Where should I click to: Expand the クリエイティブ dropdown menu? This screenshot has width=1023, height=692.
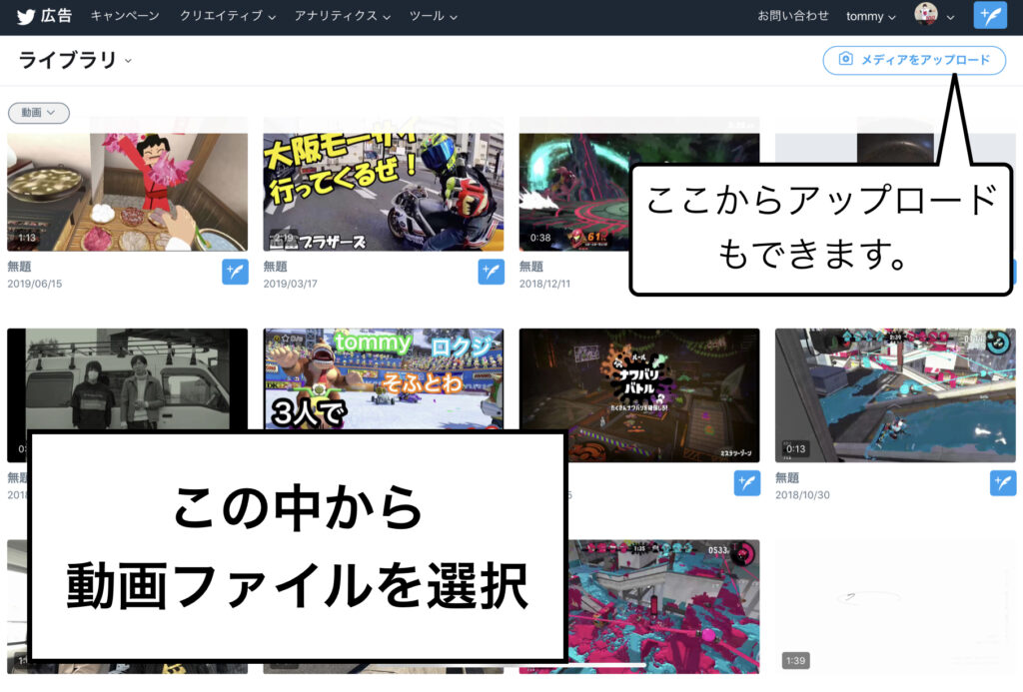[x=227, y=16]
